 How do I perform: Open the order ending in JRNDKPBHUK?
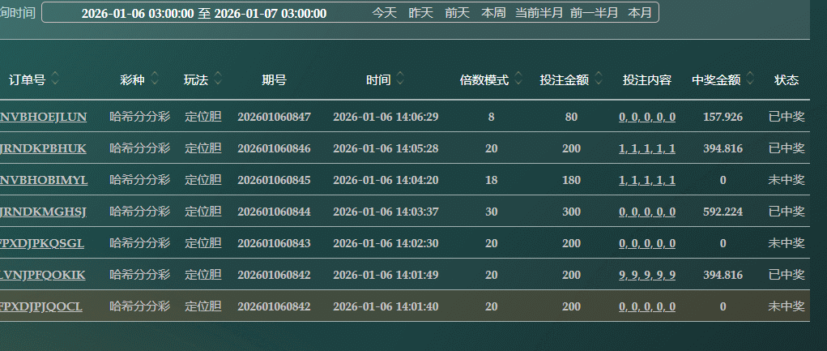[x=43, y=148]
